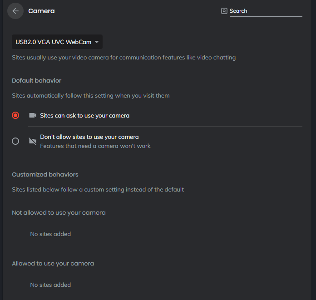Click the 'Customized behaviors' heading
Image resolution: width=316 pixels, height=300 pixels.
tap(45, 174)
